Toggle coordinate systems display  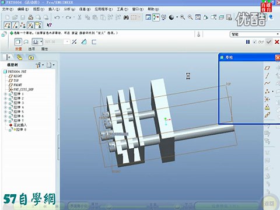point(30,25)
